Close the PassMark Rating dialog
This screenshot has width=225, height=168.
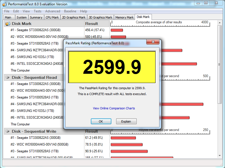tap(153, 42)
